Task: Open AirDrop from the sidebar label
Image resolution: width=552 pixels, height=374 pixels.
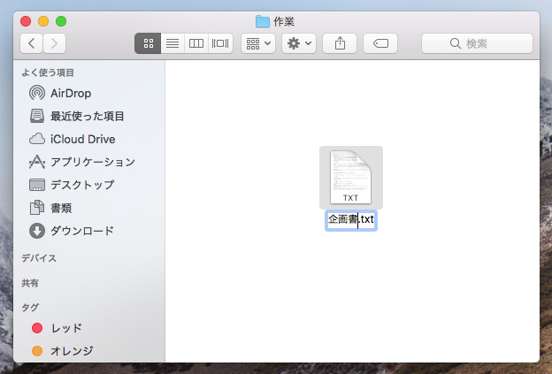Action: (x=71, y=93)
